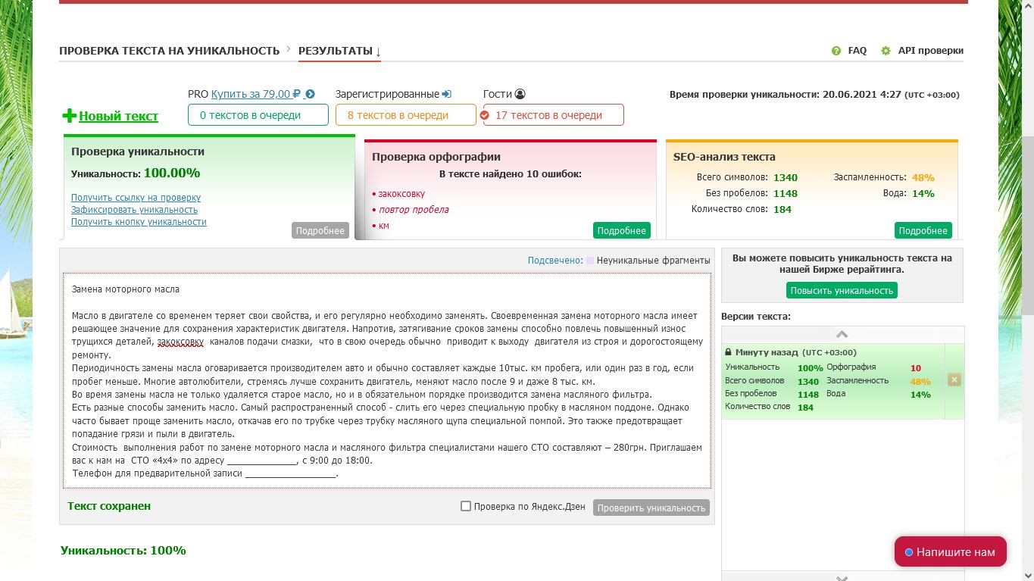Click the Подсвечено label above the text
This screenshot has height=581, width=1034.
pyautogui.click(x=555, y=261)
